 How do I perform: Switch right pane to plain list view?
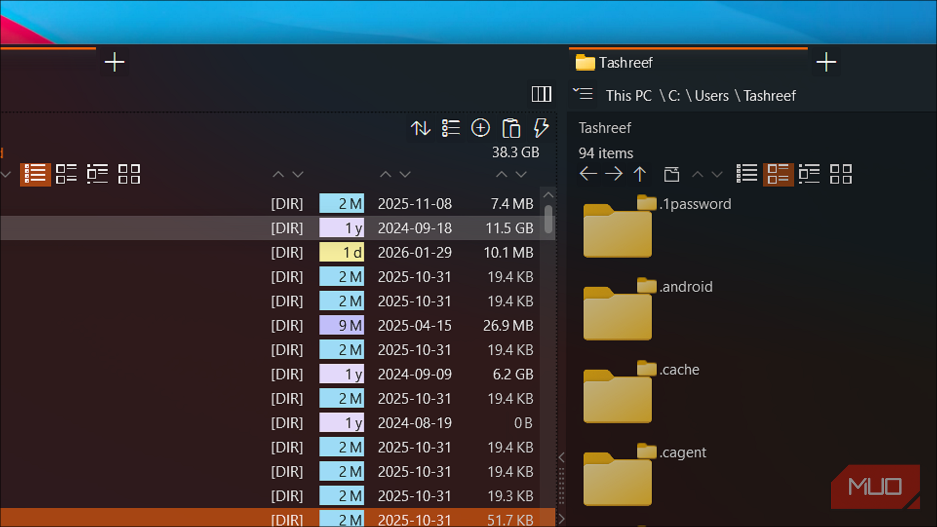[747, 174]
